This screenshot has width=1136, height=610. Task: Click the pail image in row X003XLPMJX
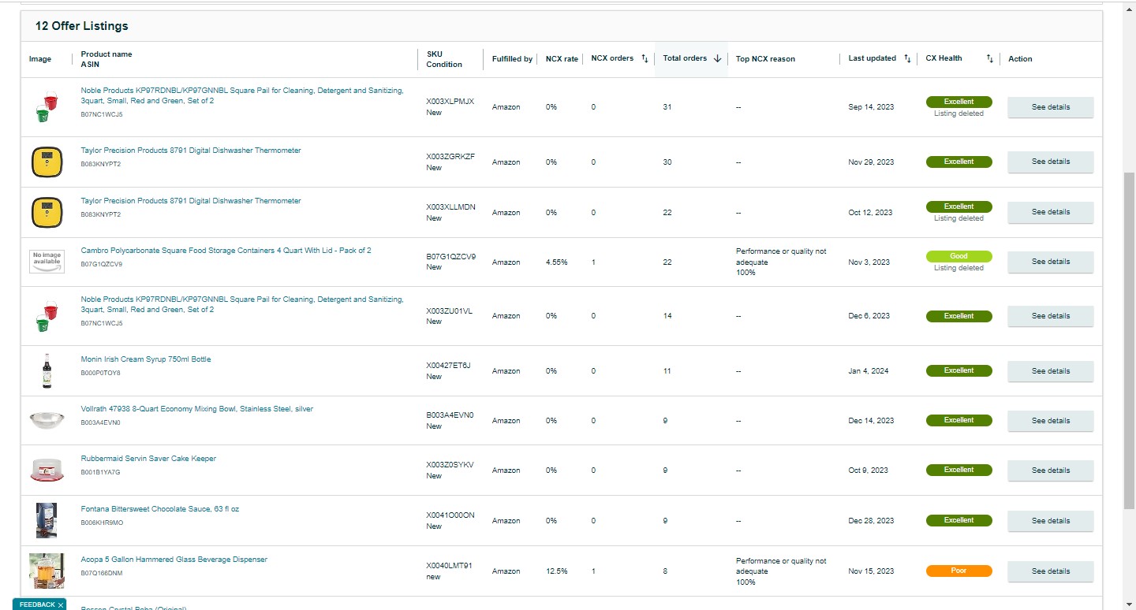[47, 107]
